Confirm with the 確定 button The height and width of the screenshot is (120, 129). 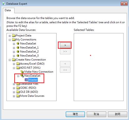[75, 114]
